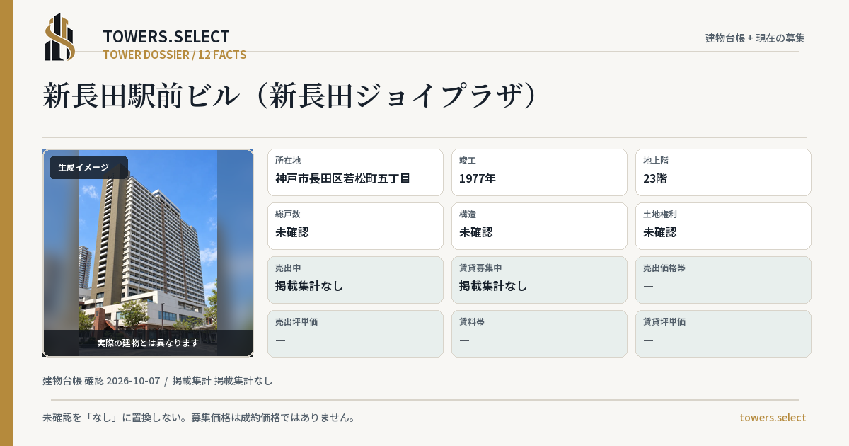Click the 建物台帳 確認 2026-10-07 text
Image resolution: width=849 pixels, height=446 pixels.
pos(101,381)
